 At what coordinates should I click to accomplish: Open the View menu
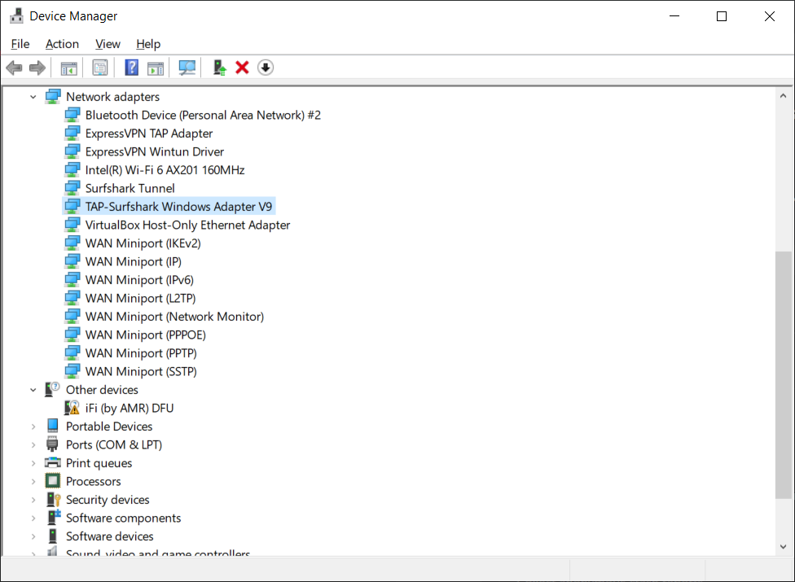tap(108, 44)
